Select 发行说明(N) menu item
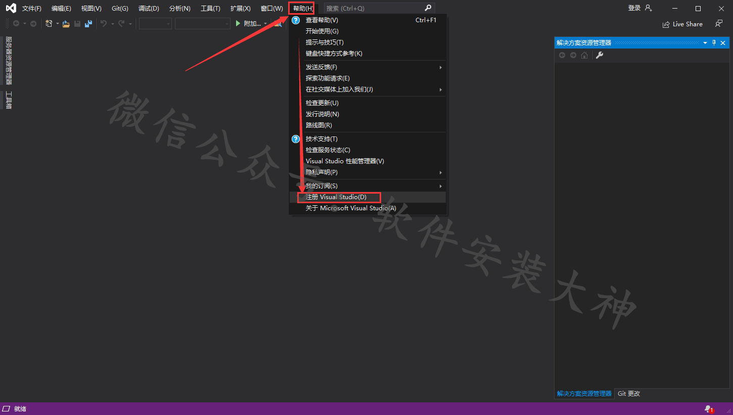Viewport: 733px width, 415px height. tap(368, 114)
